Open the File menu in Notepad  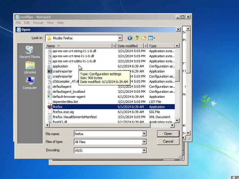click(18, 23)
